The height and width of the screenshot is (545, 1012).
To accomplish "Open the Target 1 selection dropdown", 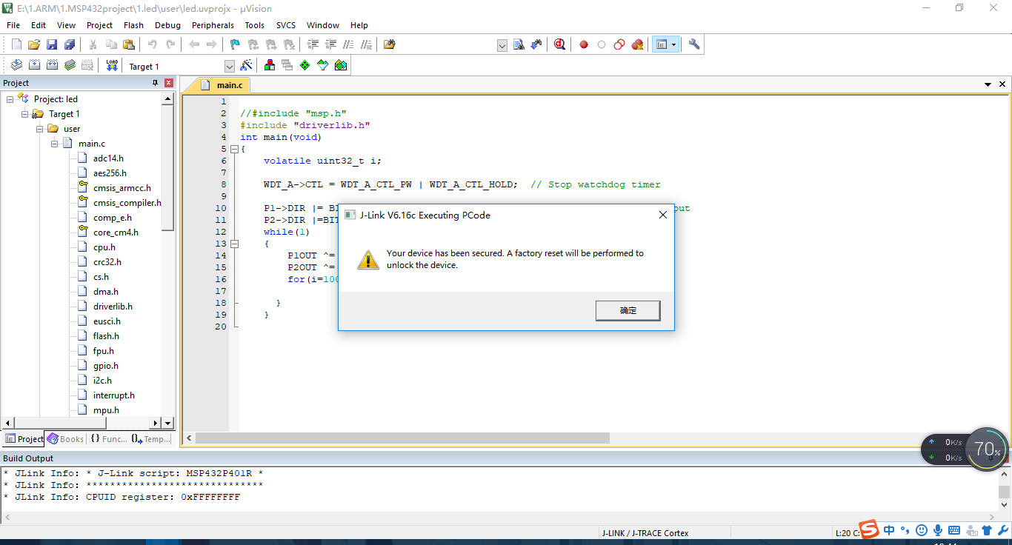I will [x=229, y=66].
